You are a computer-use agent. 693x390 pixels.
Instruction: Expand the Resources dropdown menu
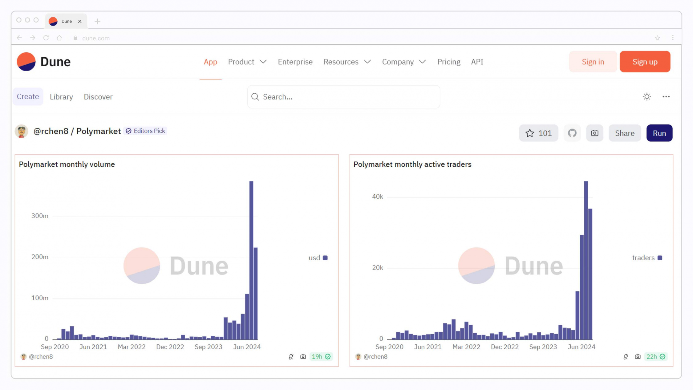pyautogui.click(x=347, y=62)
